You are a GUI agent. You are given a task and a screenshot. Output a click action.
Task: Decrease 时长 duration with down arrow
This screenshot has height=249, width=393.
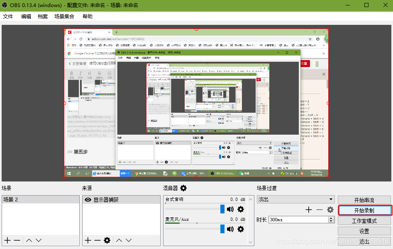tap(331, 221)
